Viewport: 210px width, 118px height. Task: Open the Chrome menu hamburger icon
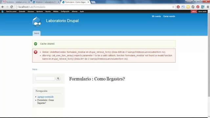pos(208,7)
